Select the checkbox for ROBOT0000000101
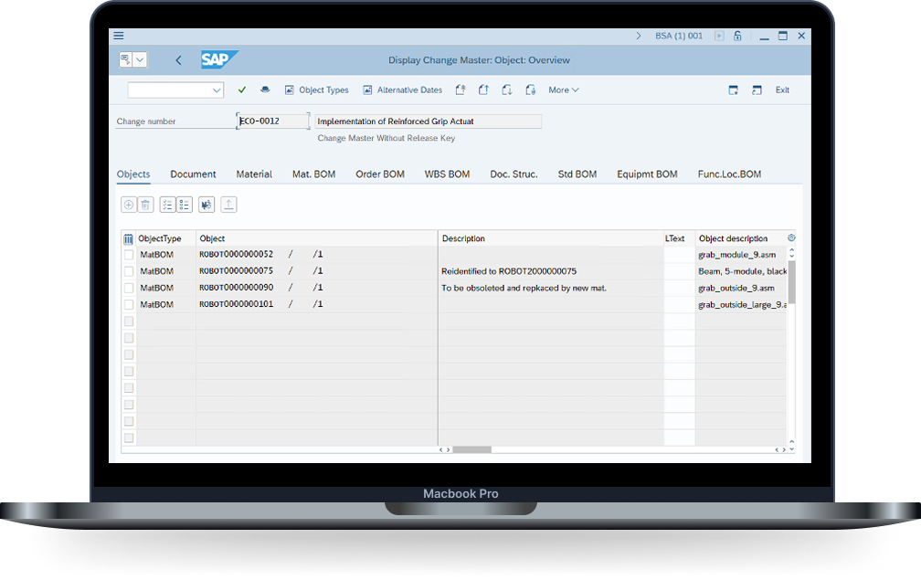Viewport: 921px width, 580px height. tap(129, 304)
